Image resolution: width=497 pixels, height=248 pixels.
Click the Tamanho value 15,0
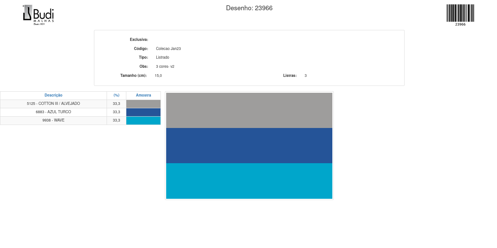click(x=158, y=76)
